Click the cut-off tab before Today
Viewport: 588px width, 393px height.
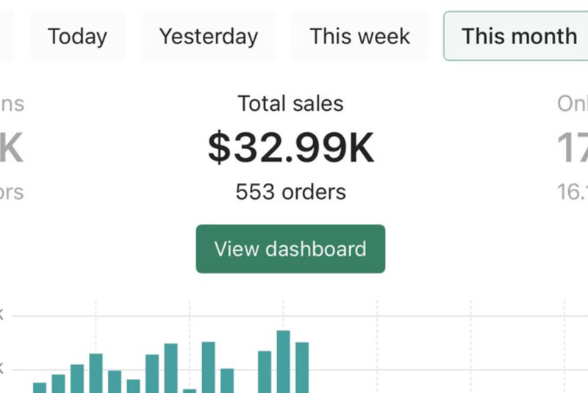(6, 36)
